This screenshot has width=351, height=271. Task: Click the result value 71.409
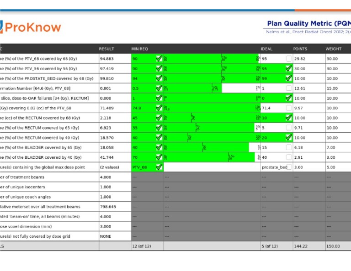pyautogui.click(x=106, y=108)
